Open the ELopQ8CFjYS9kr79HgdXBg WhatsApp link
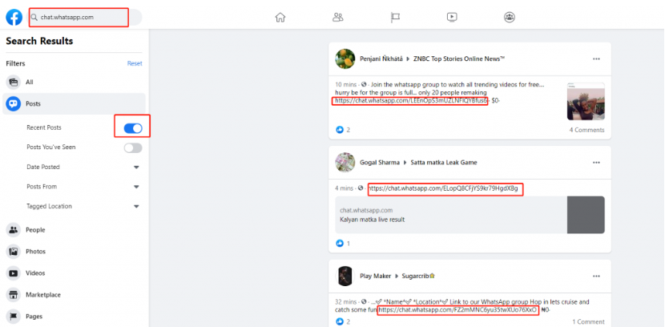Screen dimensions: 665x327 [x=443, y=188]
